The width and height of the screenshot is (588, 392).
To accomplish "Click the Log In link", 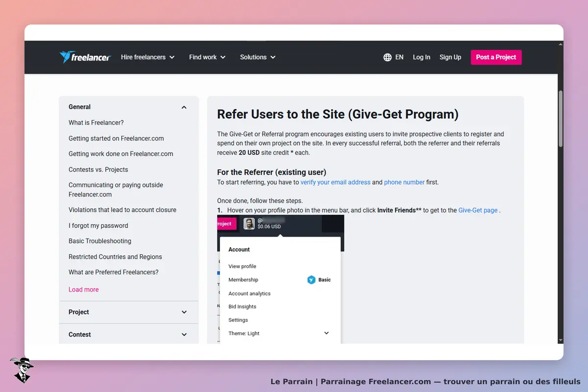I will click(421, 57).
